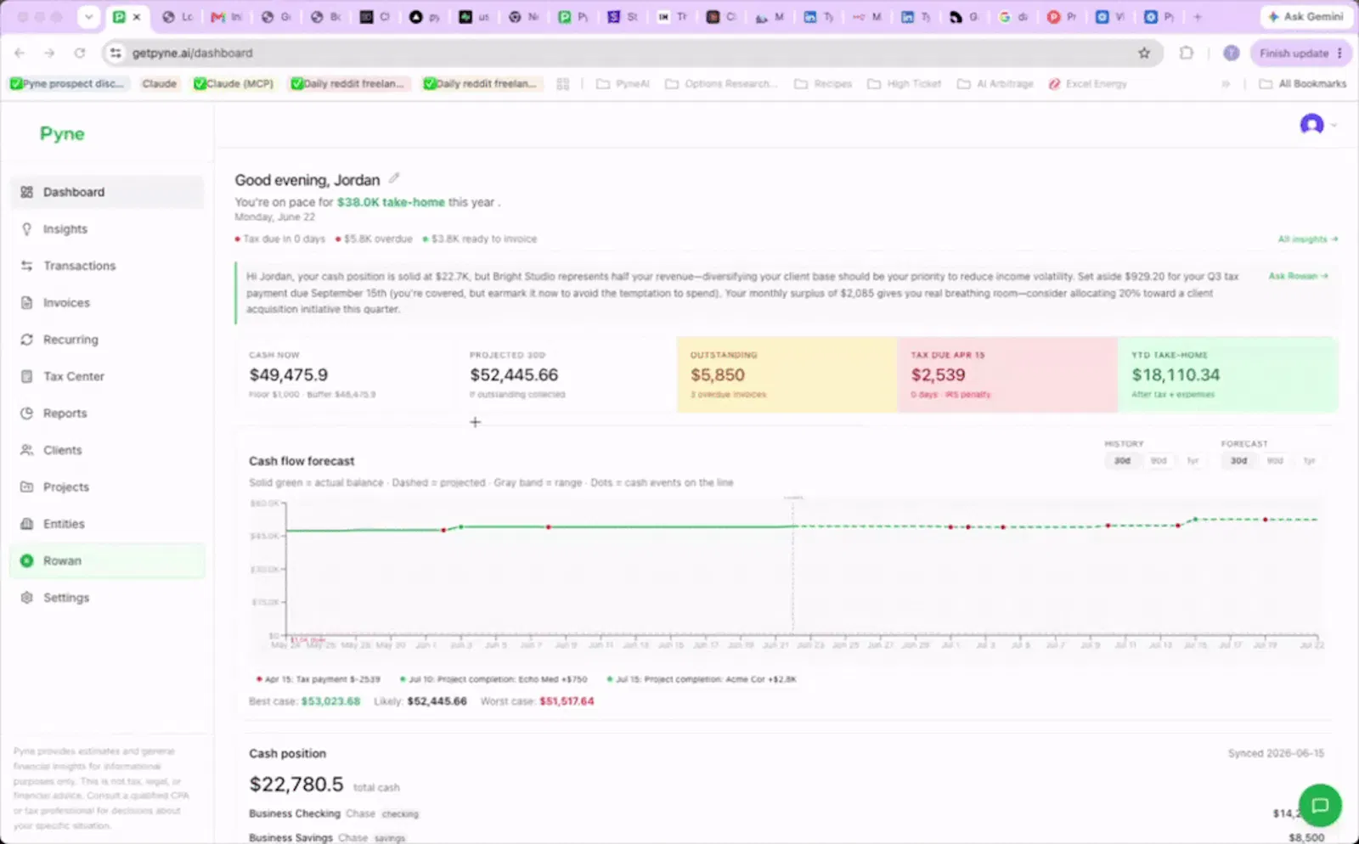Set Forecast range to 90d
Image resolution: width=1359 pixels, height=844 pixels.
pos(1275,461)
